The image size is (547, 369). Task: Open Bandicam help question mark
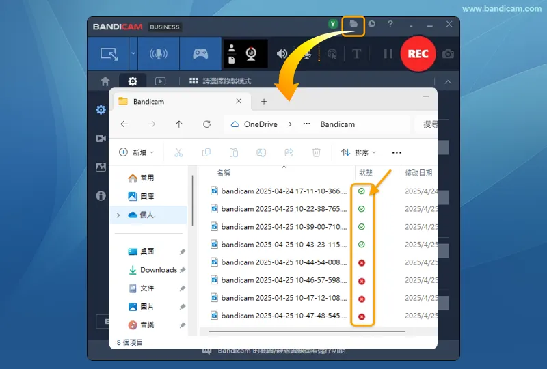pos(390,24)
